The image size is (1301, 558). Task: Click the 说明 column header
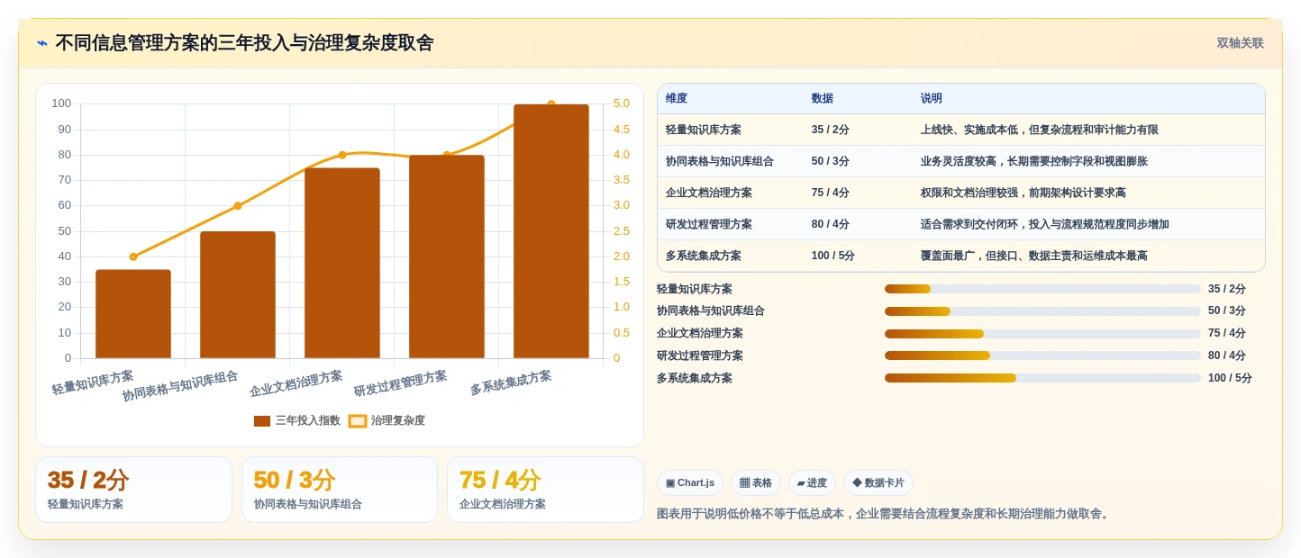click(x=932, y=99)
